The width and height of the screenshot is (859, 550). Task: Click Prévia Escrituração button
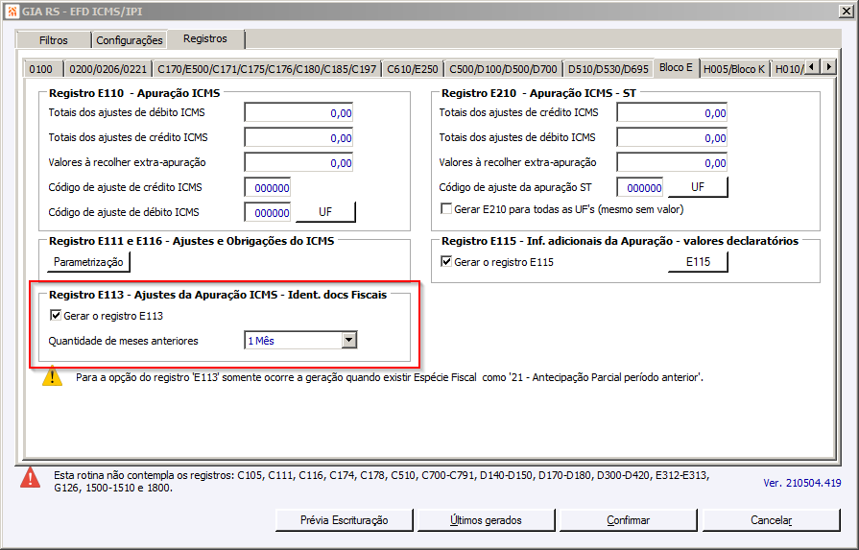click(344, 520)
